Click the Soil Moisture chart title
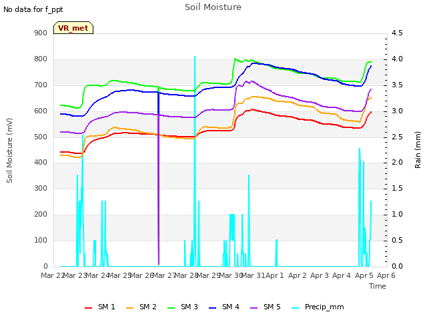427x320 pixels. pyautogui.click(x=213, y=7)
